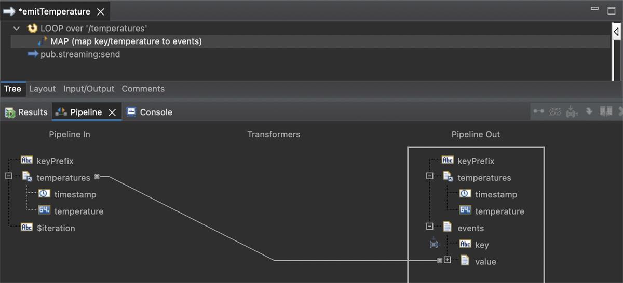Screen dimensions: 623x283
Task: Click keyPrefix string icon in Pipeline In
Action: click(x=27, y=160)
